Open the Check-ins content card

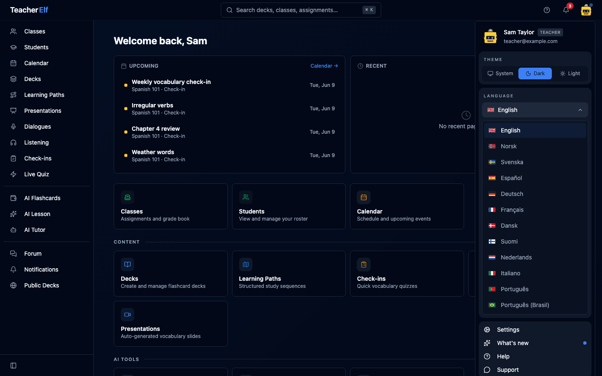click(x=407, y=274)
